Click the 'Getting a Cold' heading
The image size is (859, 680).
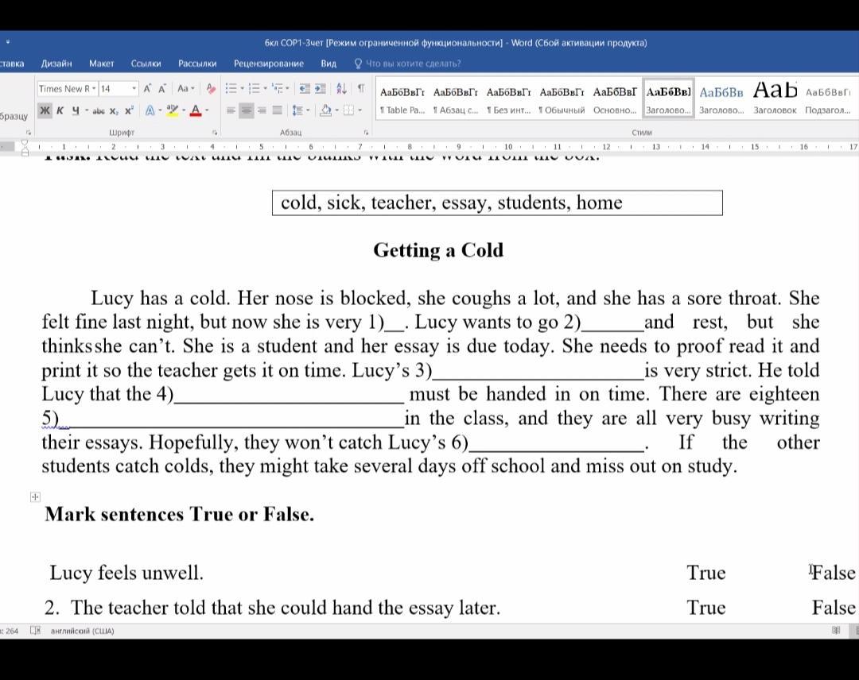pos(438,250)
